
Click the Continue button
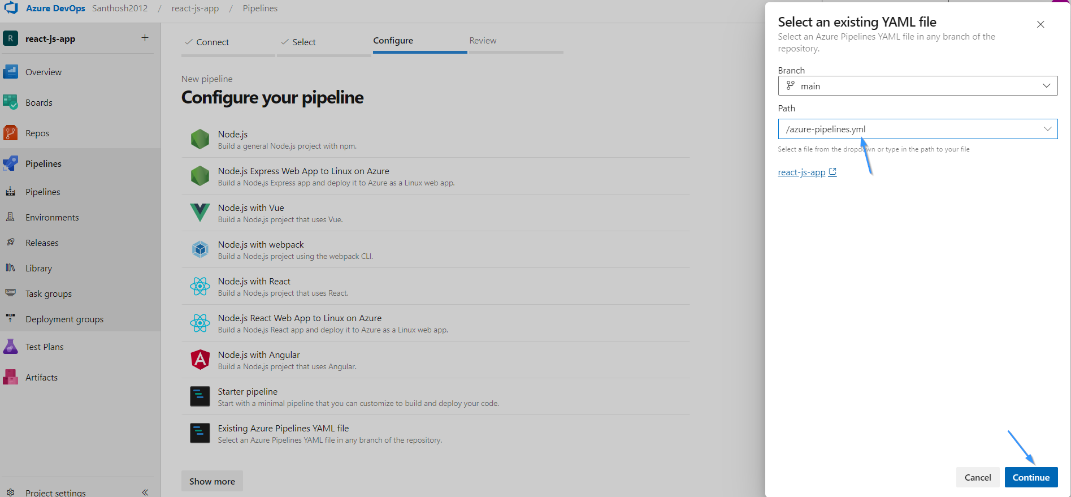1031,477
